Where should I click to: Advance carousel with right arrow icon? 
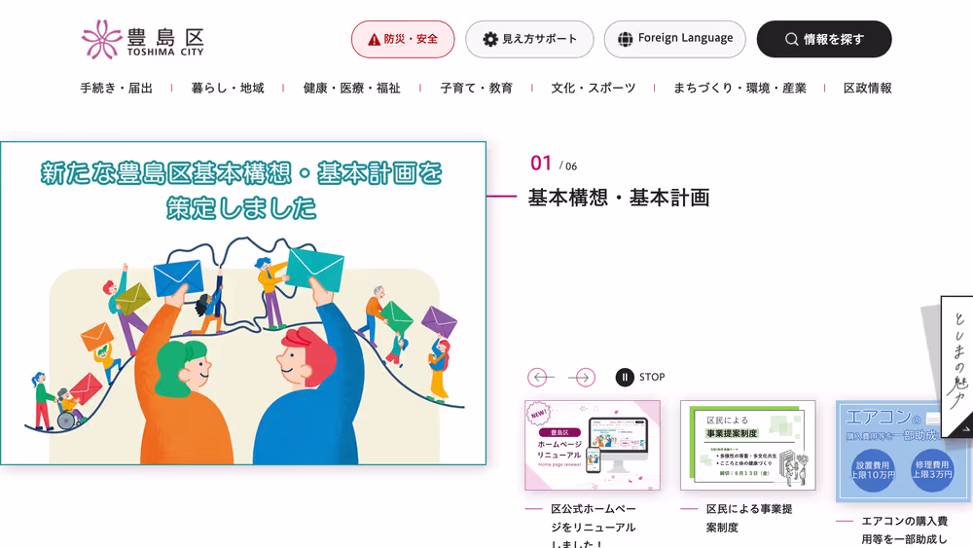click(x=582, y=378)
